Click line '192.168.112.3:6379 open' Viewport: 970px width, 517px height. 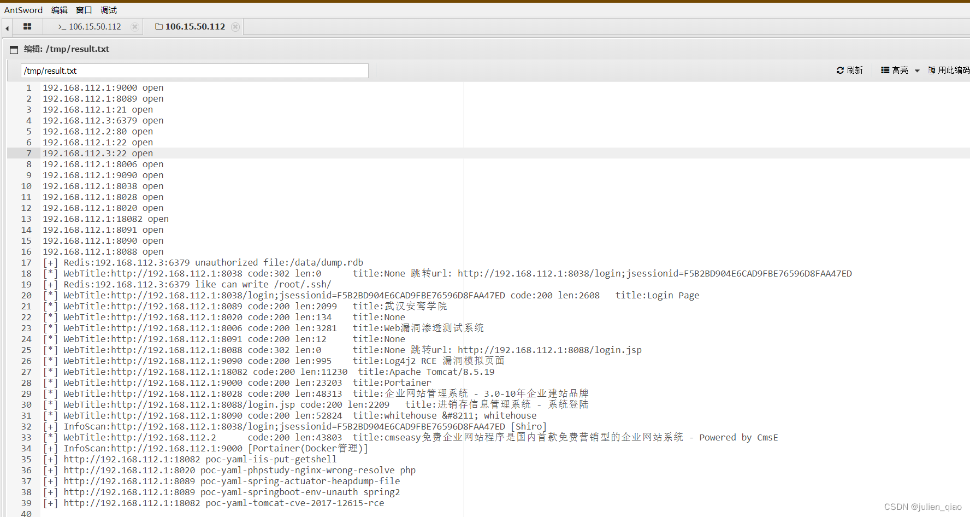point(103,120)
